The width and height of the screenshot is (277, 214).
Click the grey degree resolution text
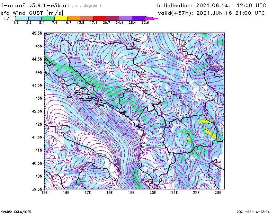pyautogui.click(x=84, y=6)
